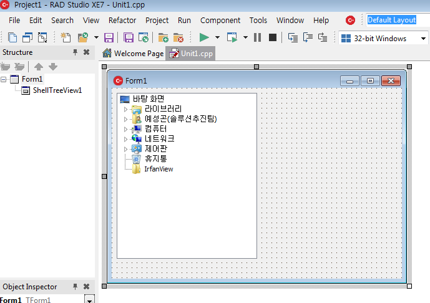Screen dimensions: 430x303
Task: Click the Save All toolbar icon
Action: coord(129,38)
